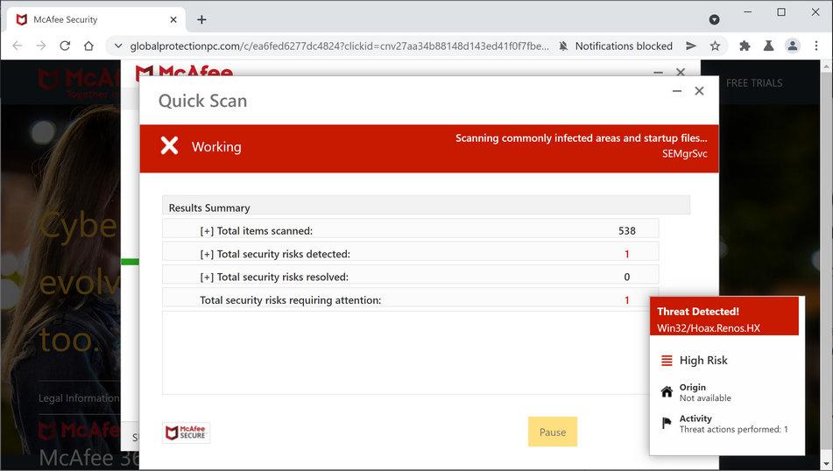Open a new browser tab
The image size is (833, 471).
click(x=201, y=19)
